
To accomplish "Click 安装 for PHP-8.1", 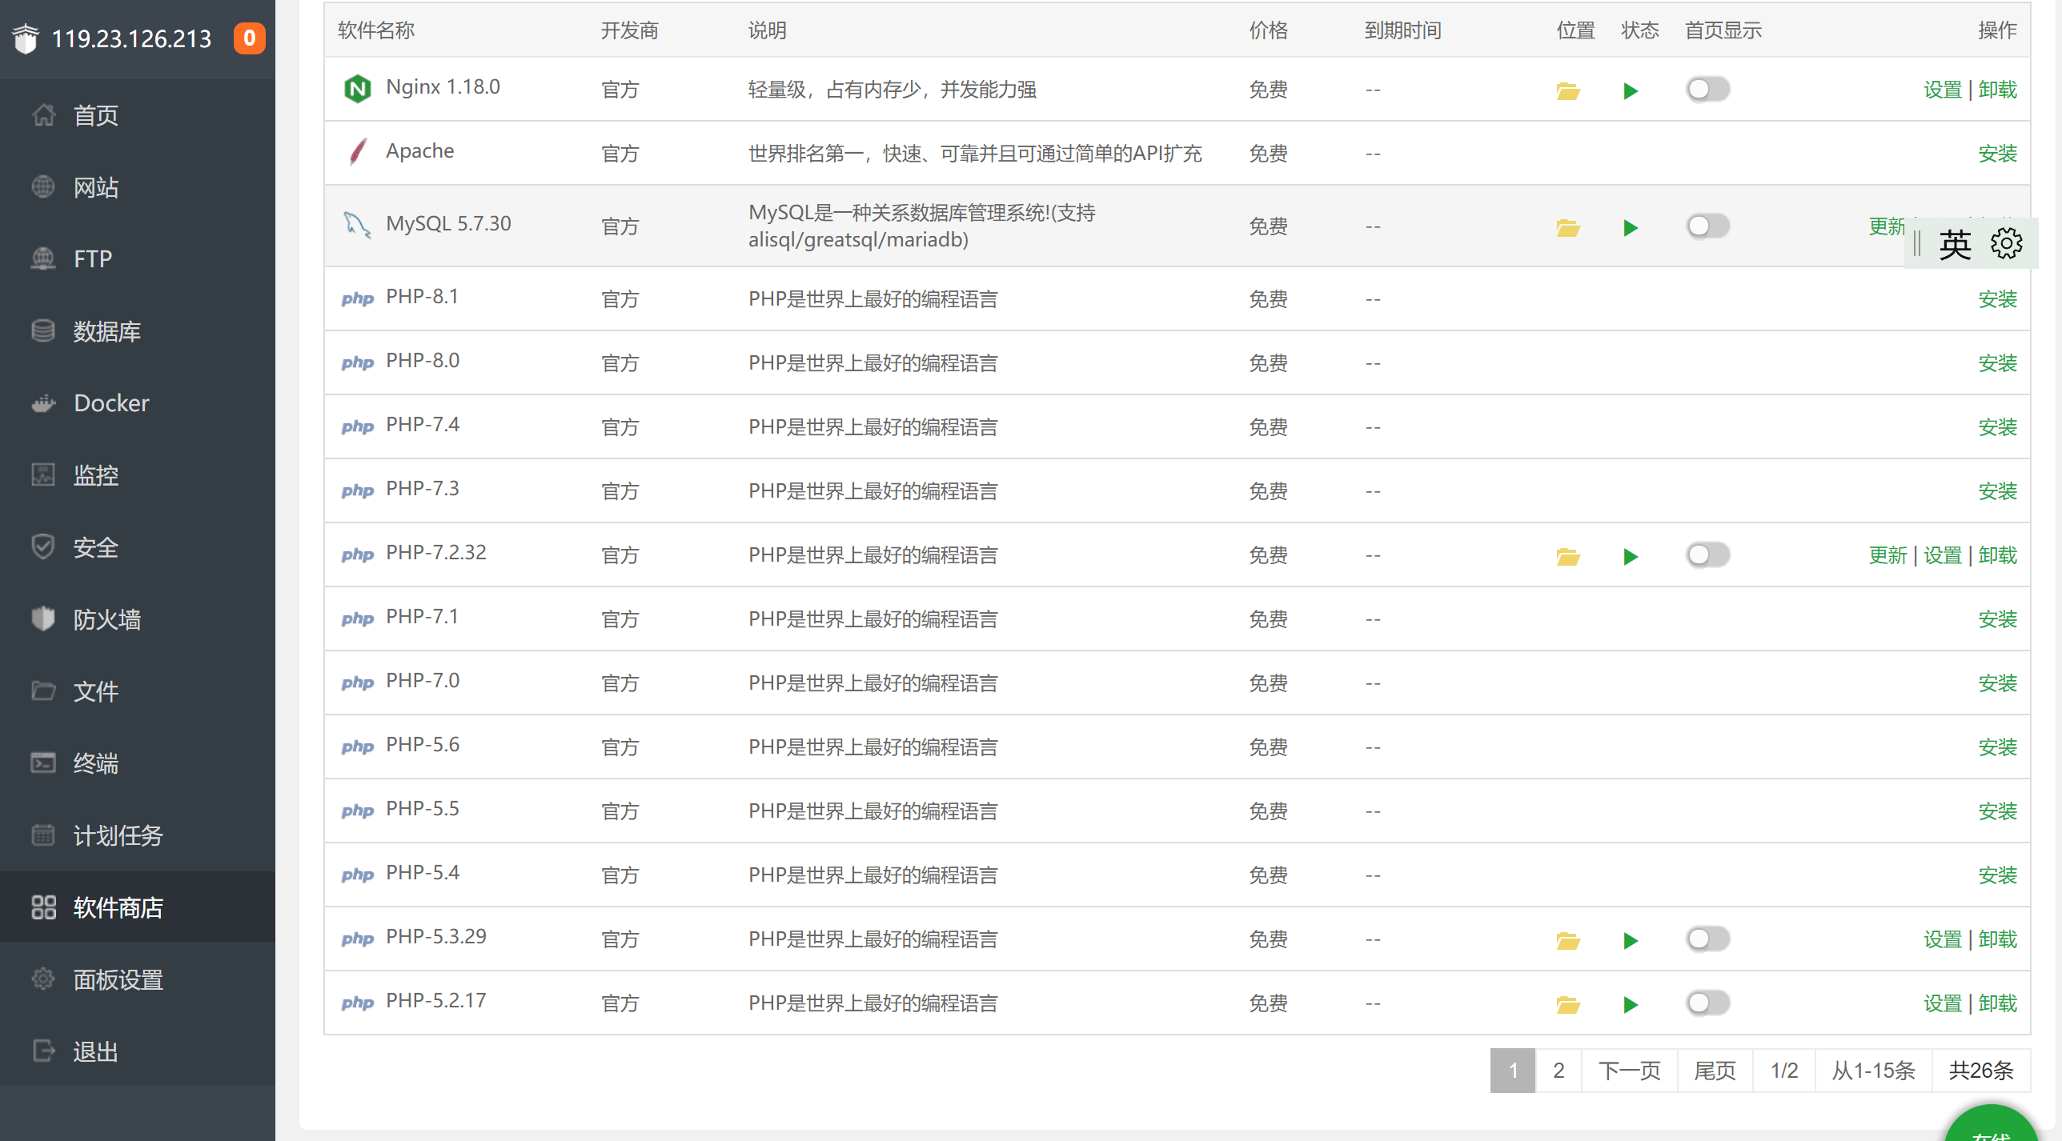I will [1997, 299].
